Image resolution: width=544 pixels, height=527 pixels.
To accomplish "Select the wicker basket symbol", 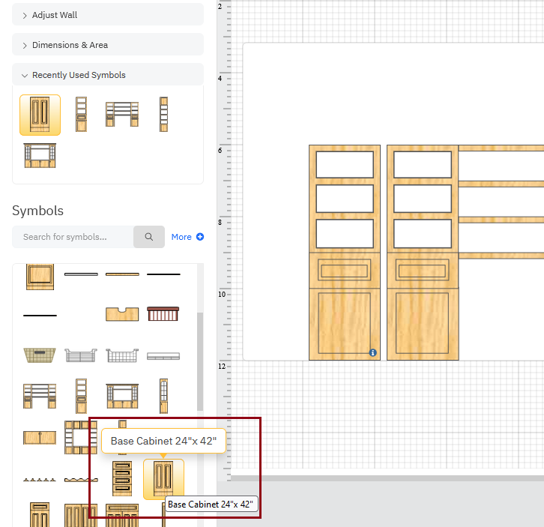I will point(40,355).
